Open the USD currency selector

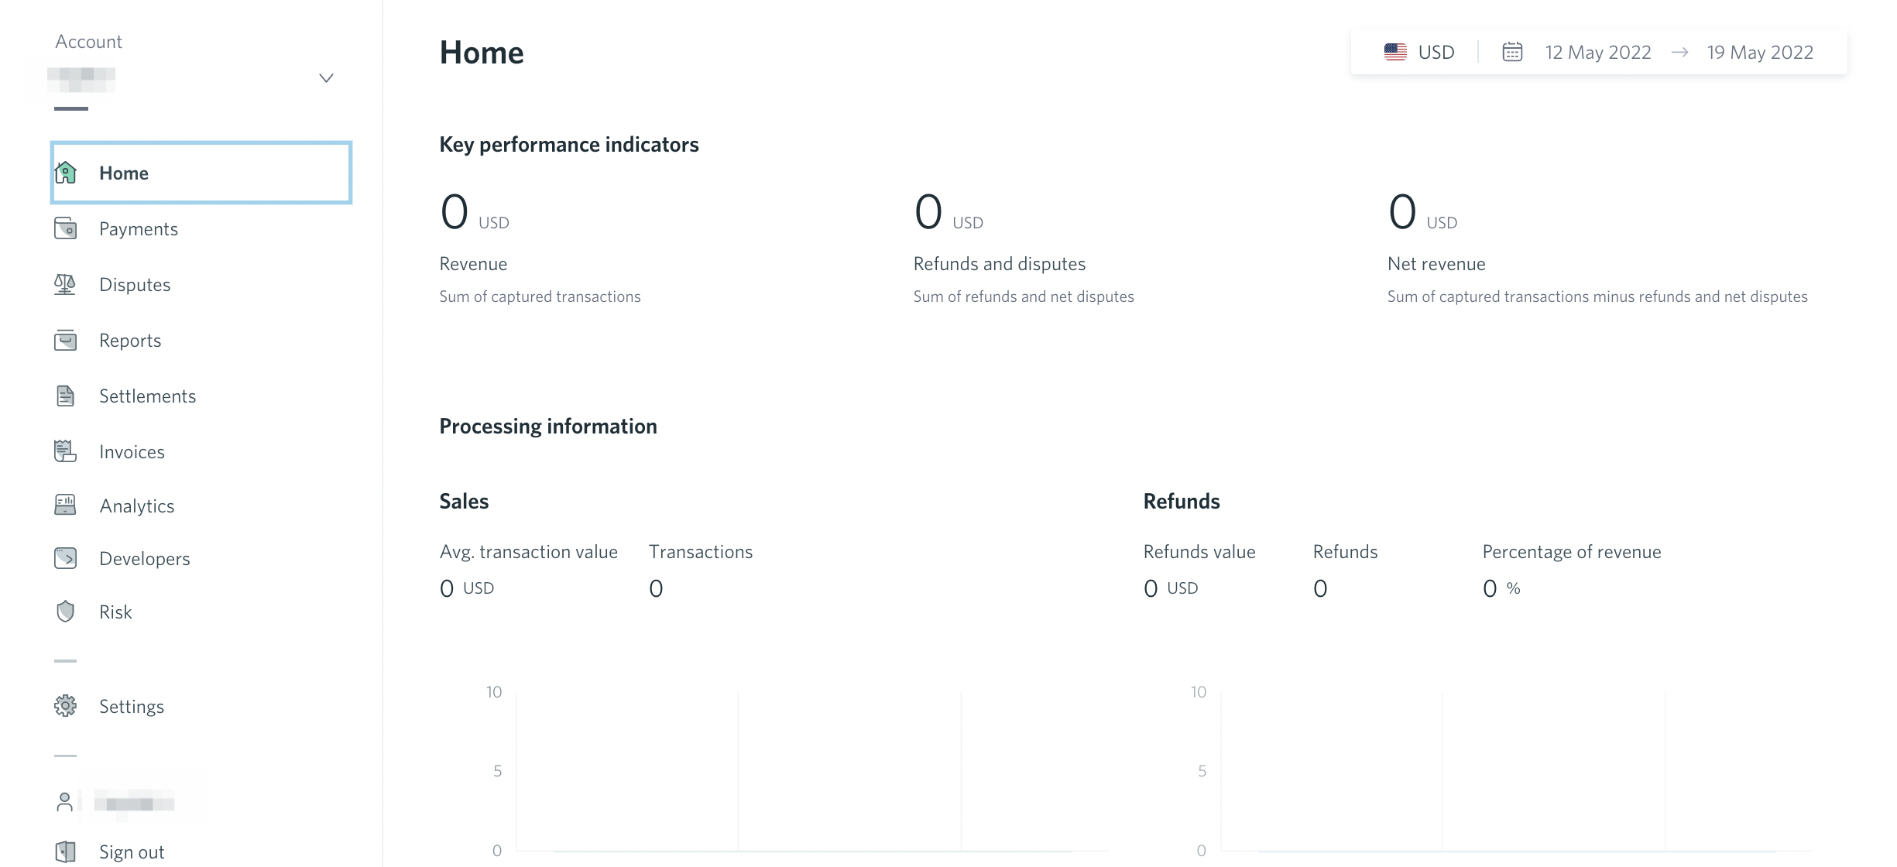(x=1419, y=52)
